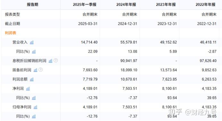Select revenue value 49,152.62

pos(168,42)
